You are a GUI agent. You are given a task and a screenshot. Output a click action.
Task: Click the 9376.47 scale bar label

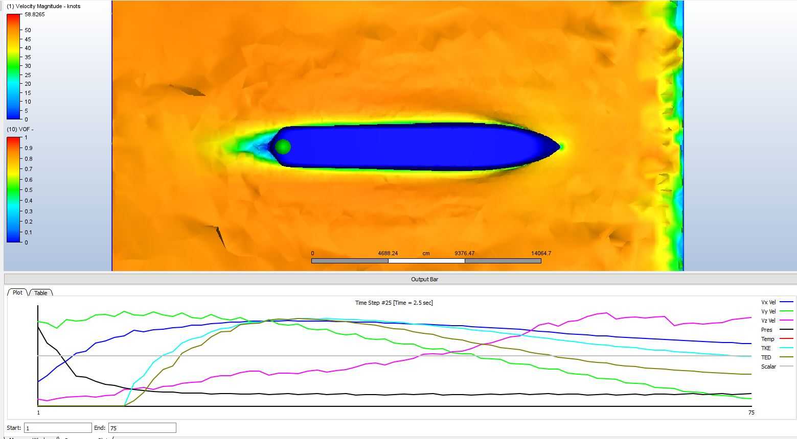(465, 253)
